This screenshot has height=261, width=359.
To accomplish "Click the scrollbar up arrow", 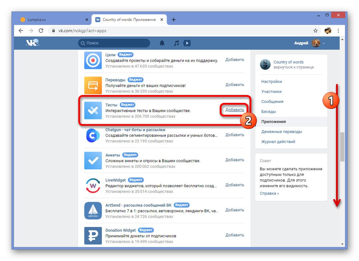I will point(342,39).
